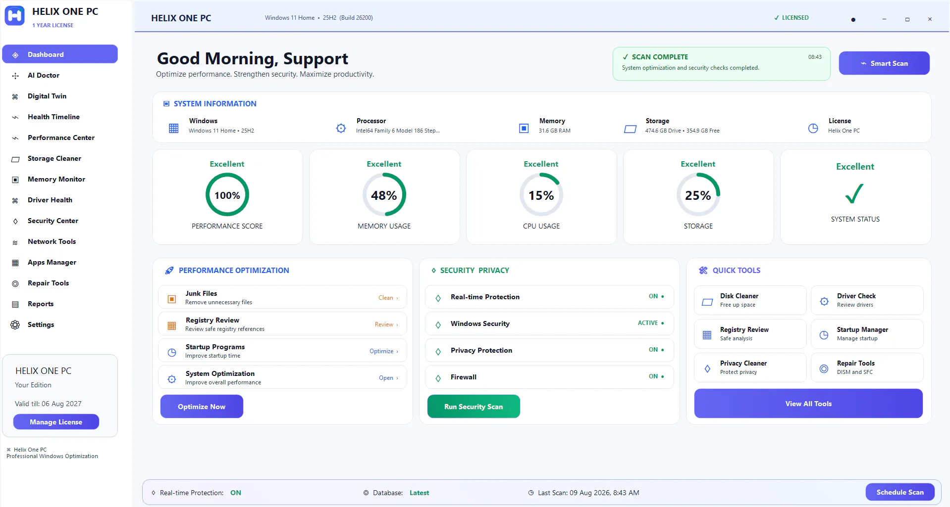
Task: Click Clean arrow for Junk Files
Action: pos(388,298)
